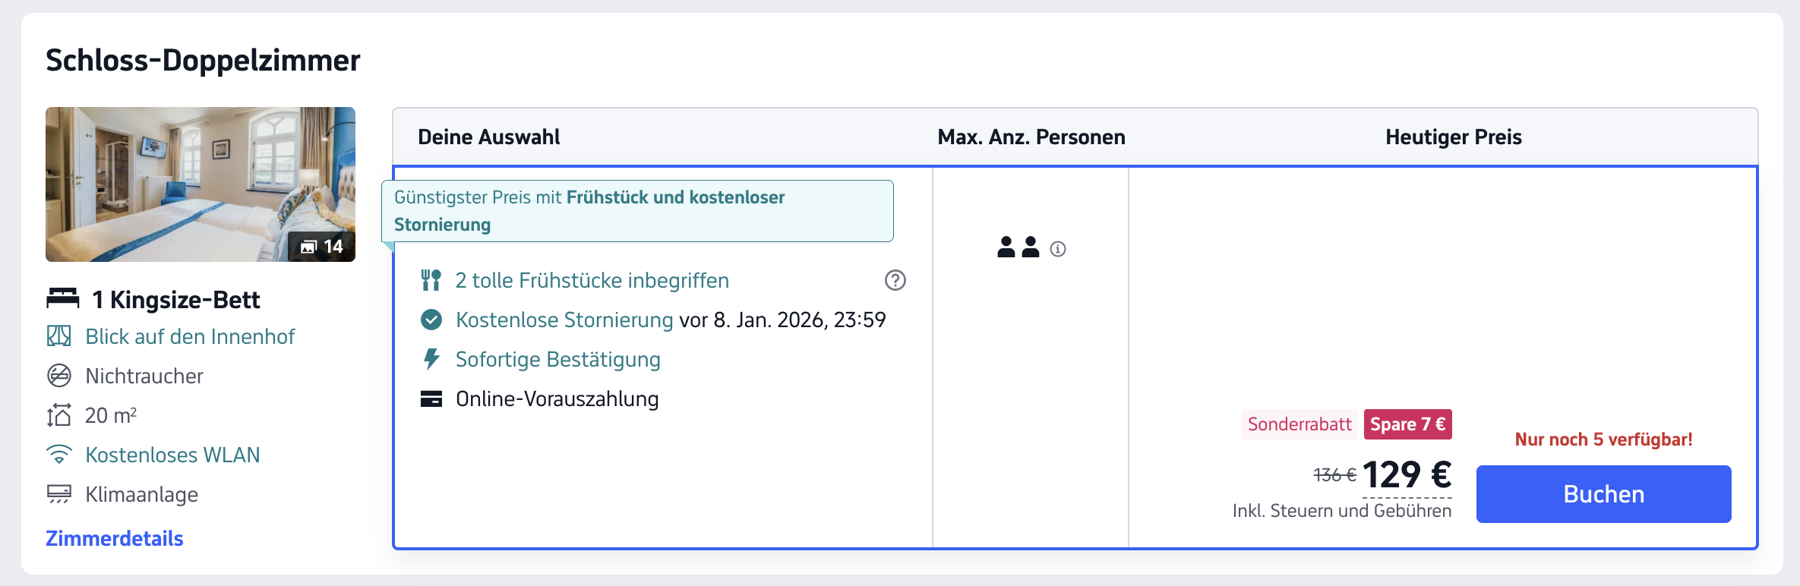1800x586 pixels.
Task: Click the air conditioning icon
Action: pos(59,494)
